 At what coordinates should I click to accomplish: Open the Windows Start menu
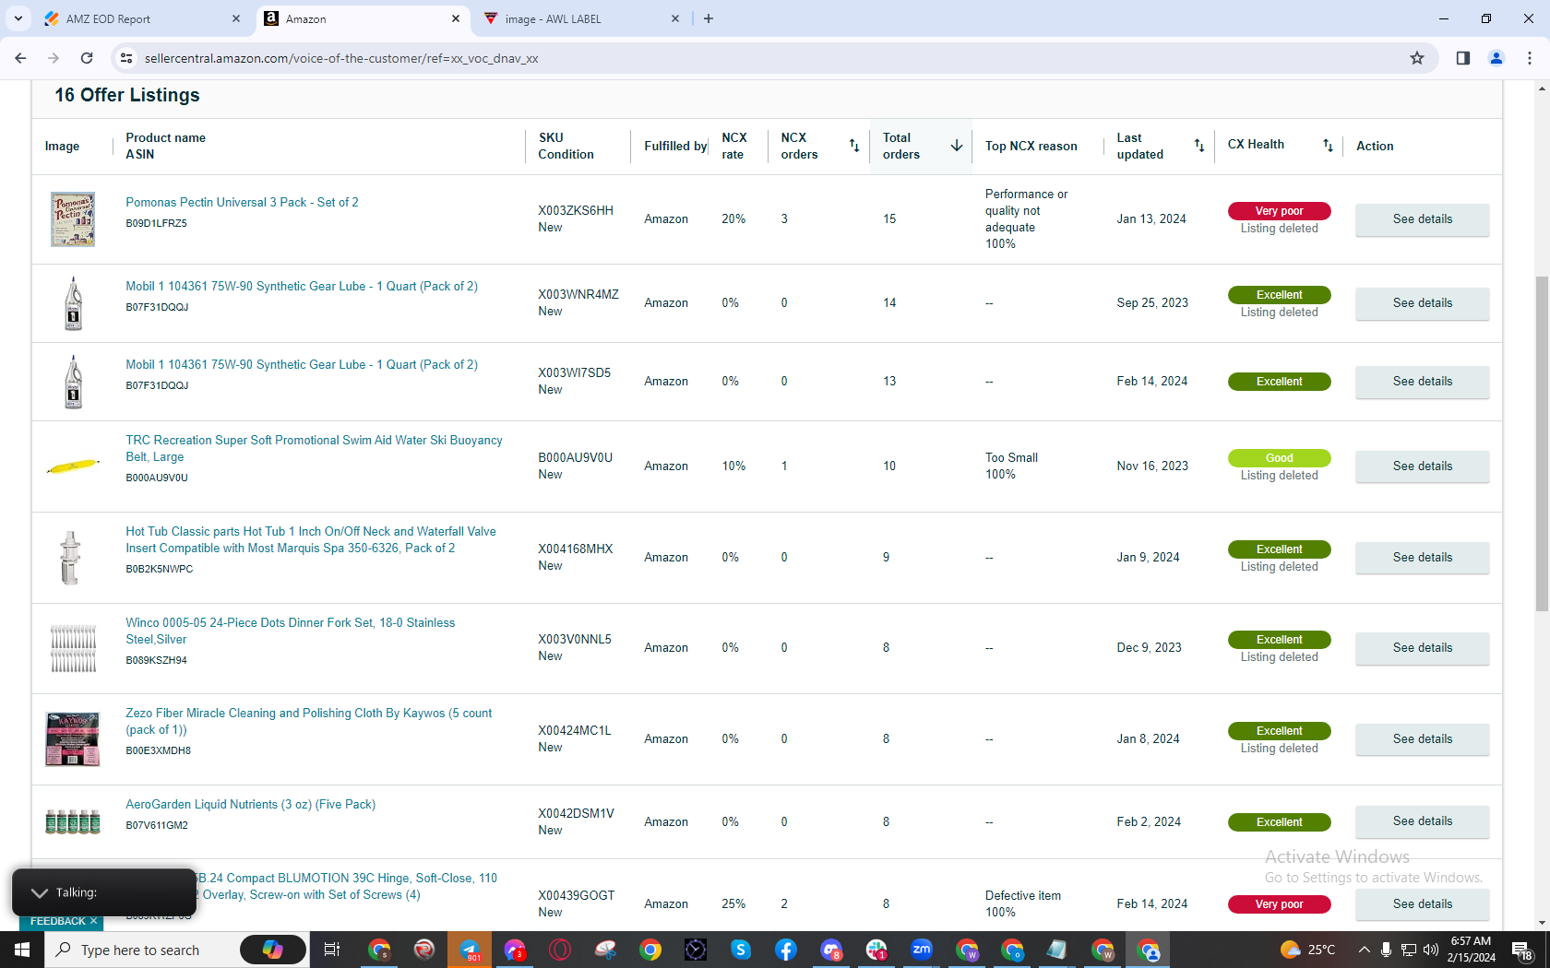[22, 950]
